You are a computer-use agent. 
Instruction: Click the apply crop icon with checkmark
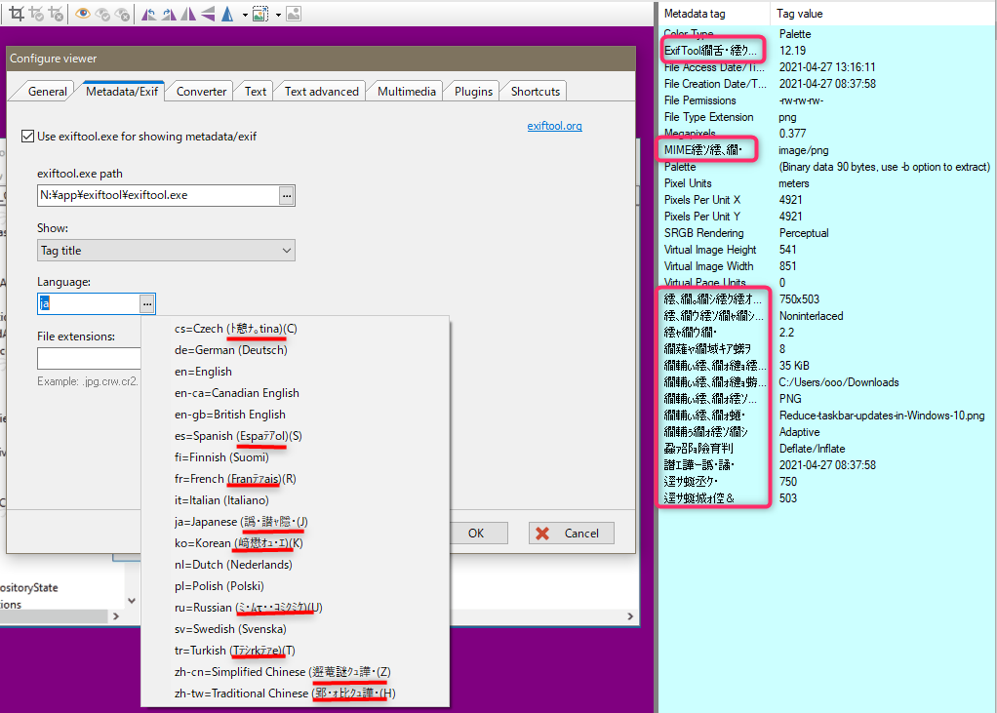tap(37, 14)
